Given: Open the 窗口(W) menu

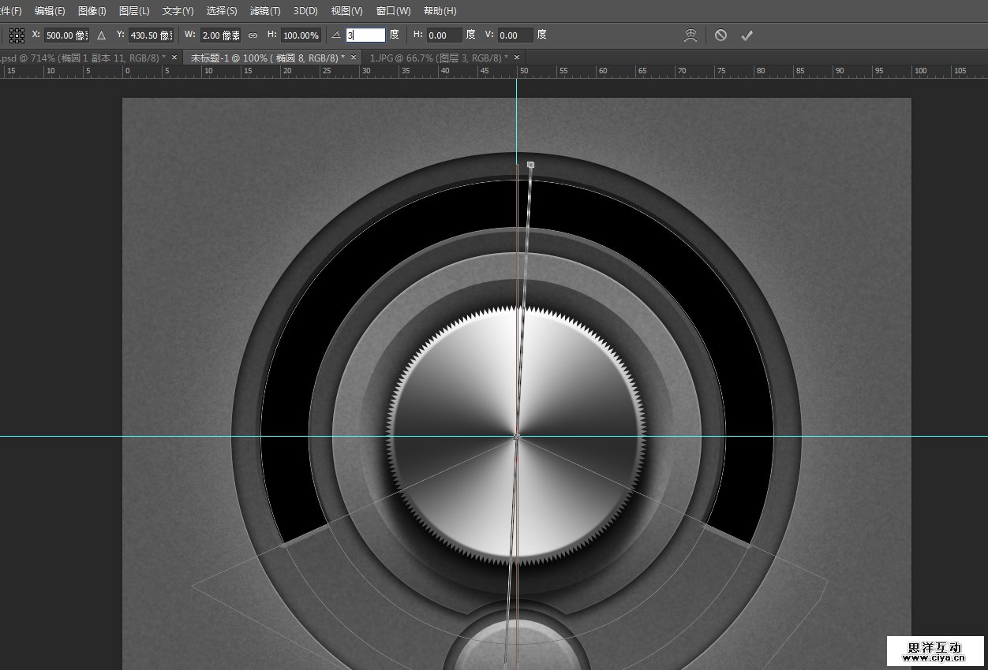Looking at the screenshot, I should [393, 11].
